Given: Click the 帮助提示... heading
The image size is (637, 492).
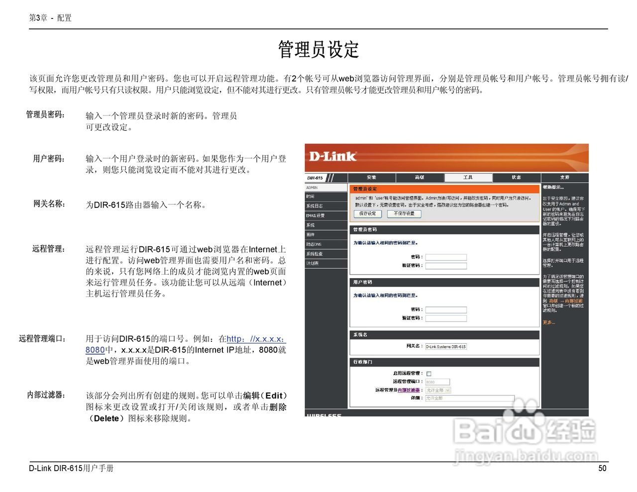Looking at the screenshot, I should click(553, 188).
